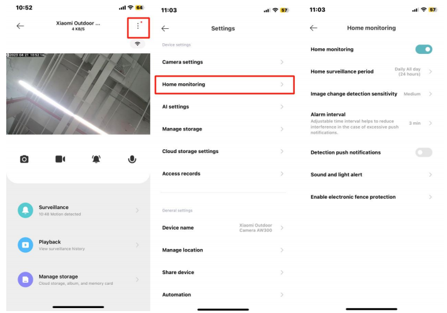Tap the live camera video feed
447x313 pixels.
[78, 93]
